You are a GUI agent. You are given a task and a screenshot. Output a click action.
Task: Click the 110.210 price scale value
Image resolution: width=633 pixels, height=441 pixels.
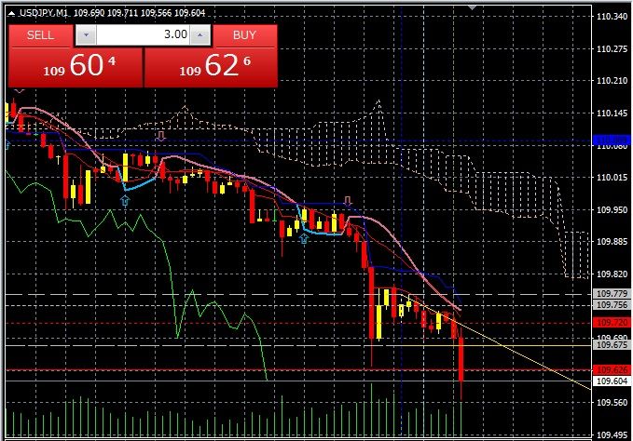click(612, 81)
